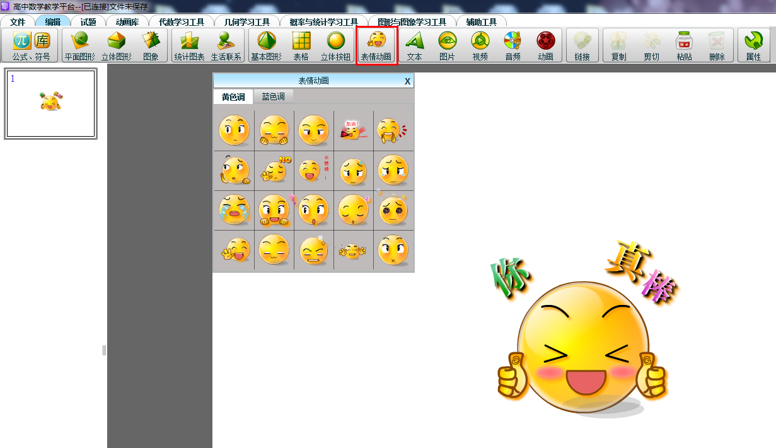This screenshot has width=776, height=448.
Task: Open the 文件 menu tab
Action: tap(18, 22)
